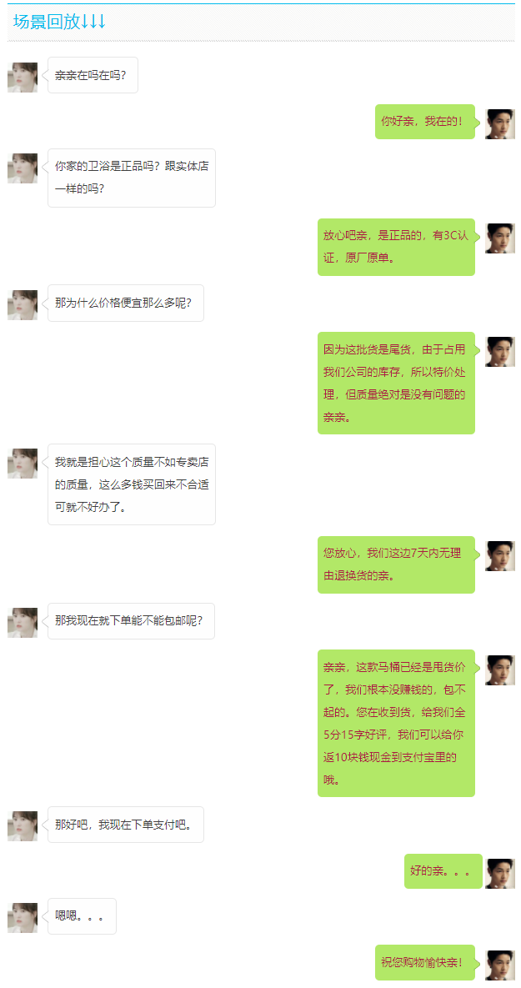521x988 pixels.
Task: Click the bubble '那为什么价格便宜那么多呢?'
Action: pyautogui.click(x=125, y=303)
